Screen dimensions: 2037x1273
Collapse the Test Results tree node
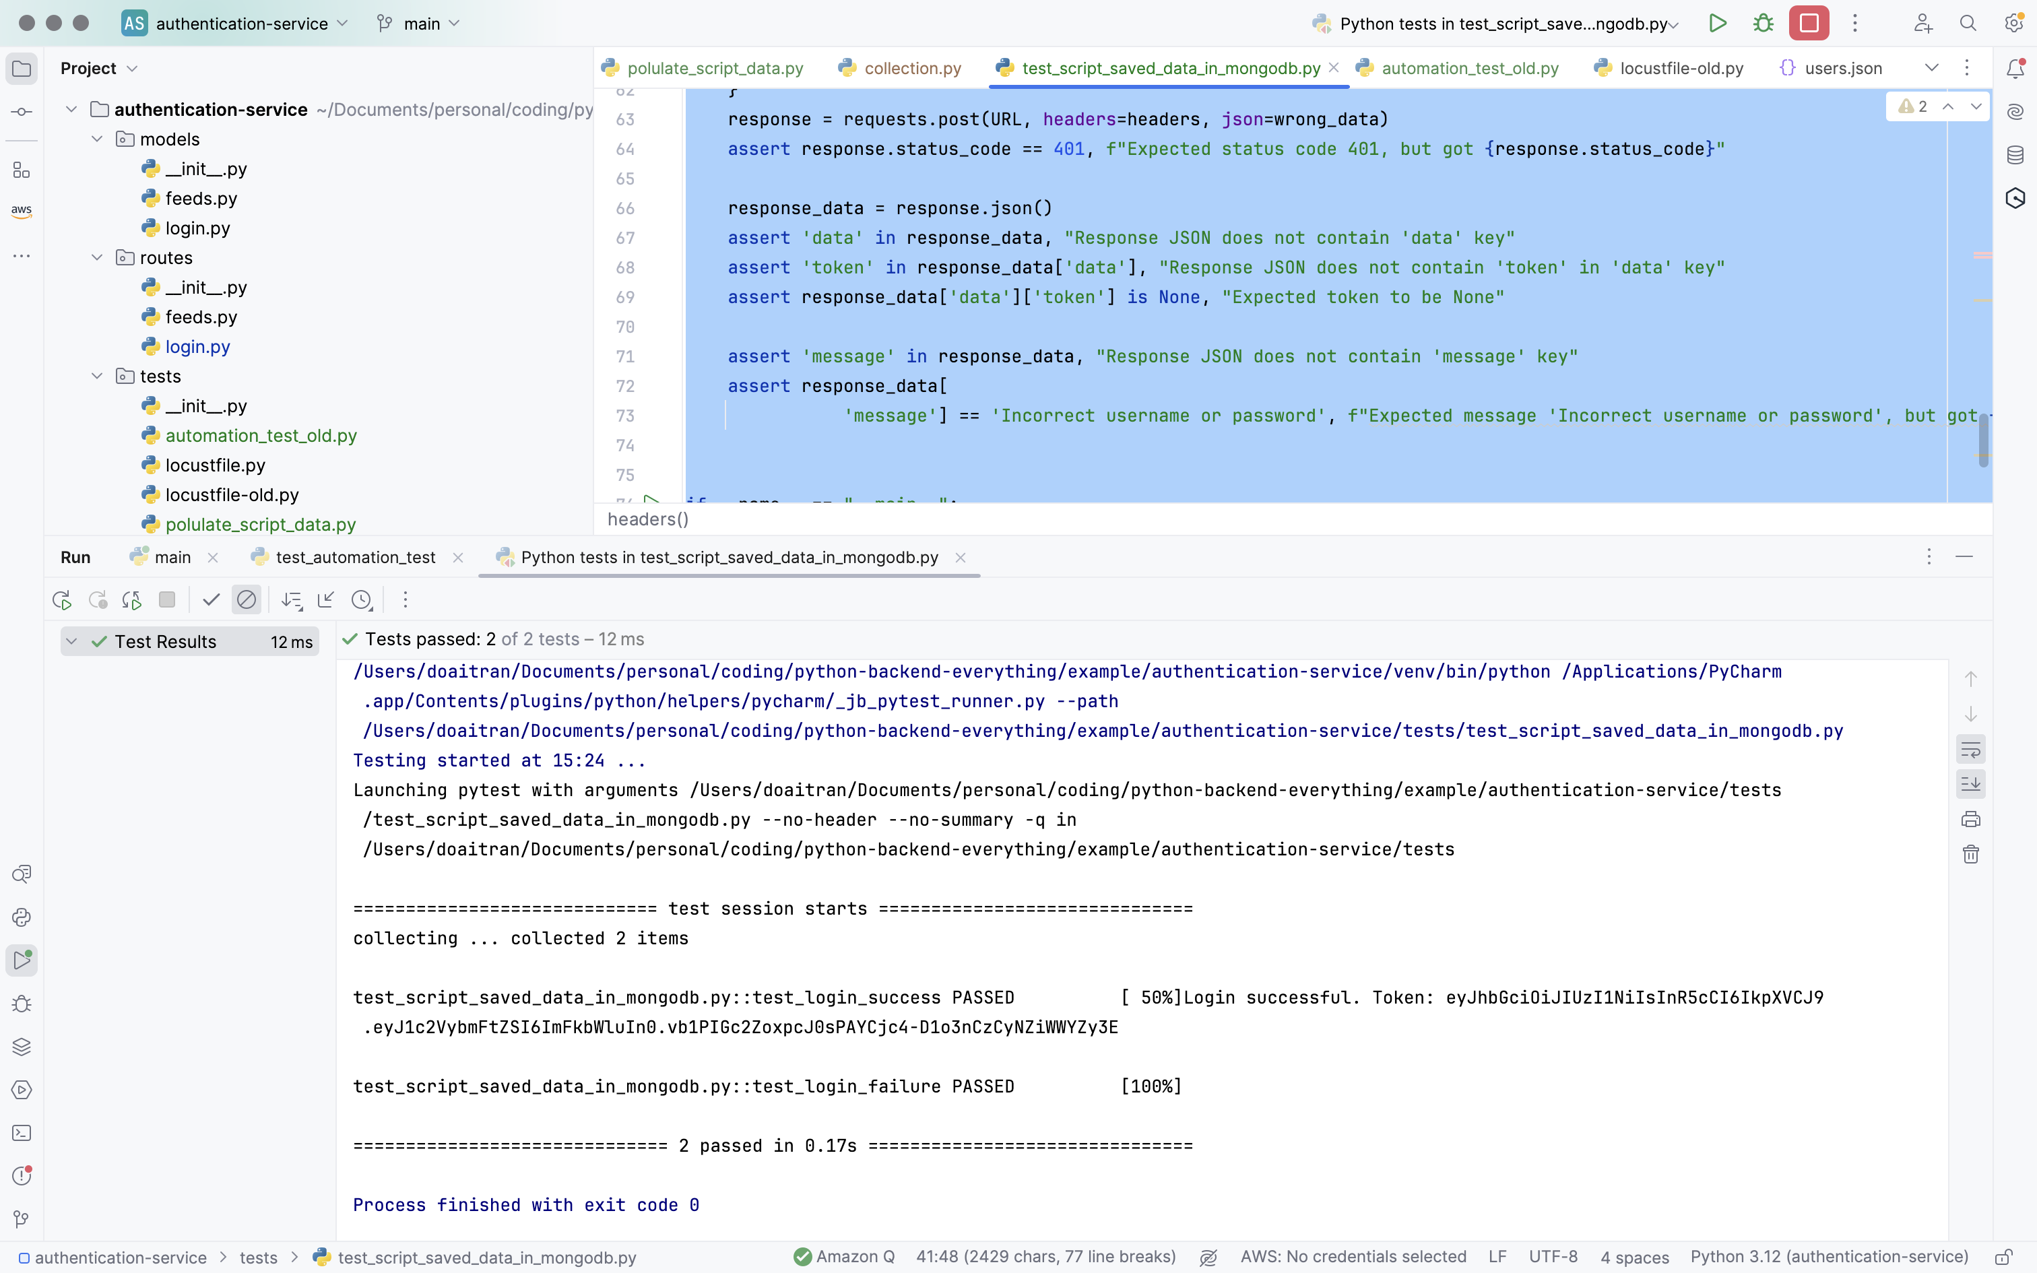tap(72, 641)
